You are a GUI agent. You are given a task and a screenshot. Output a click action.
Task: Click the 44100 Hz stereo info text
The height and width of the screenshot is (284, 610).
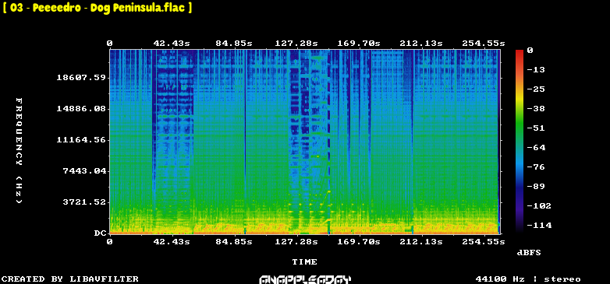point(528,279)
